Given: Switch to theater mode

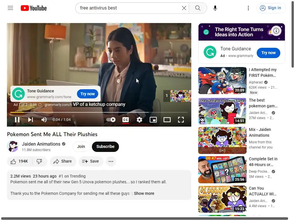Looking at the screenshot, I should 167,120.
